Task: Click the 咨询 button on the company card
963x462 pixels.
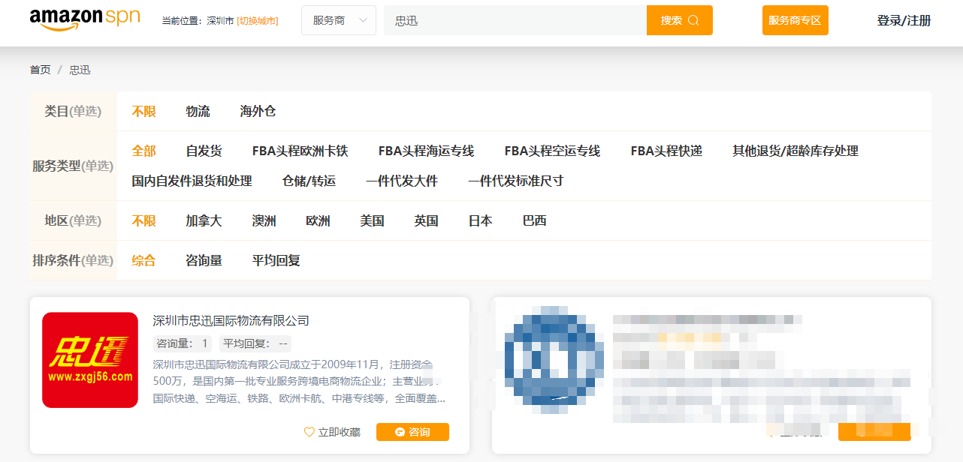Action: (412, 432)
